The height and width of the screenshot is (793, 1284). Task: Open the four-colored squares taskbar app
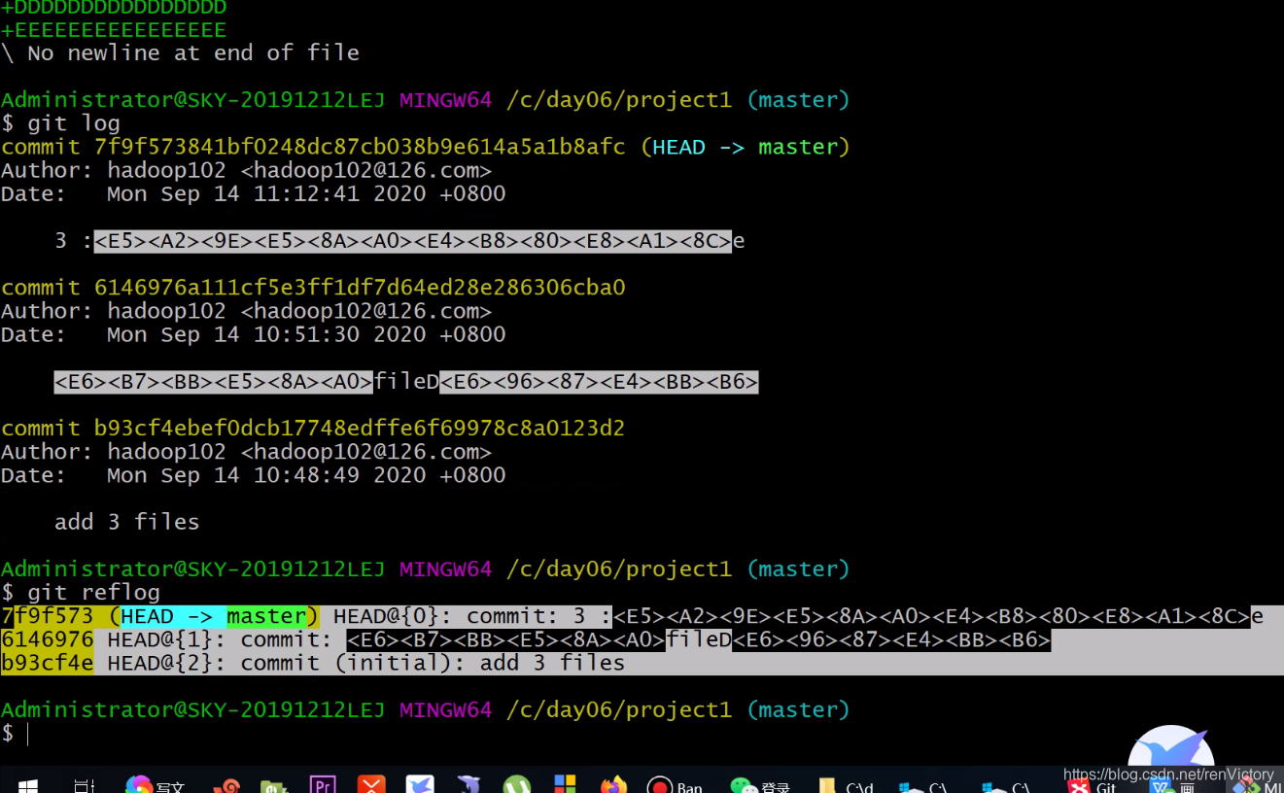565,784
